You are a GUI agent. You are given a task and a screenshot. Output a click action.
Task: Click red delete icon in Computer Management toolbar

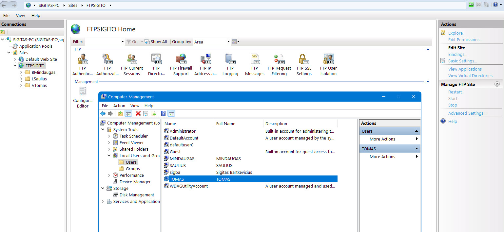(x=138, y=113)
